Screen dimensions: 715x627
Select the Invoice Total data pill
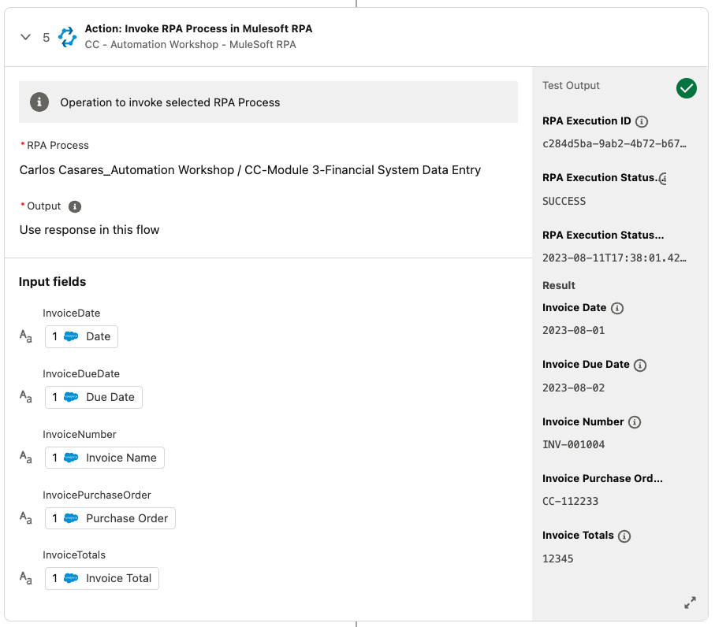102,579
